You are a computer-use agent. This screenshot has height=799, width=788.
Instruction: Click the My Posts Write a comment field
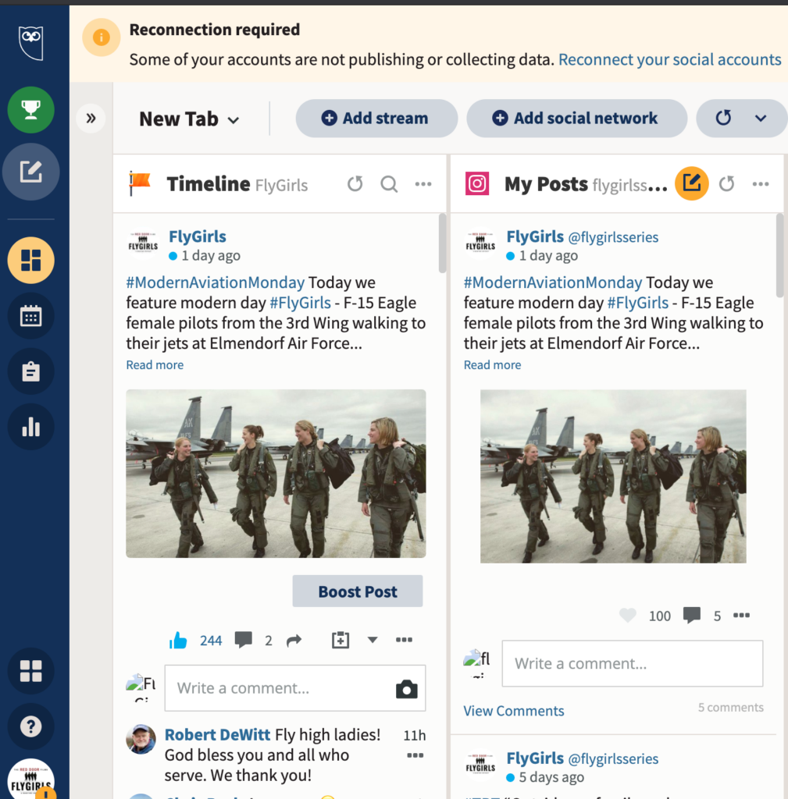[633, 663]
